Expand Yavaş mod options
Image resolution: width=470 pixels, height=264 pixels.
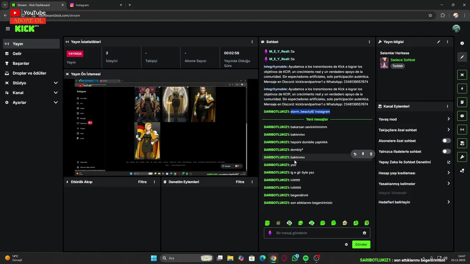click(414, 119)
